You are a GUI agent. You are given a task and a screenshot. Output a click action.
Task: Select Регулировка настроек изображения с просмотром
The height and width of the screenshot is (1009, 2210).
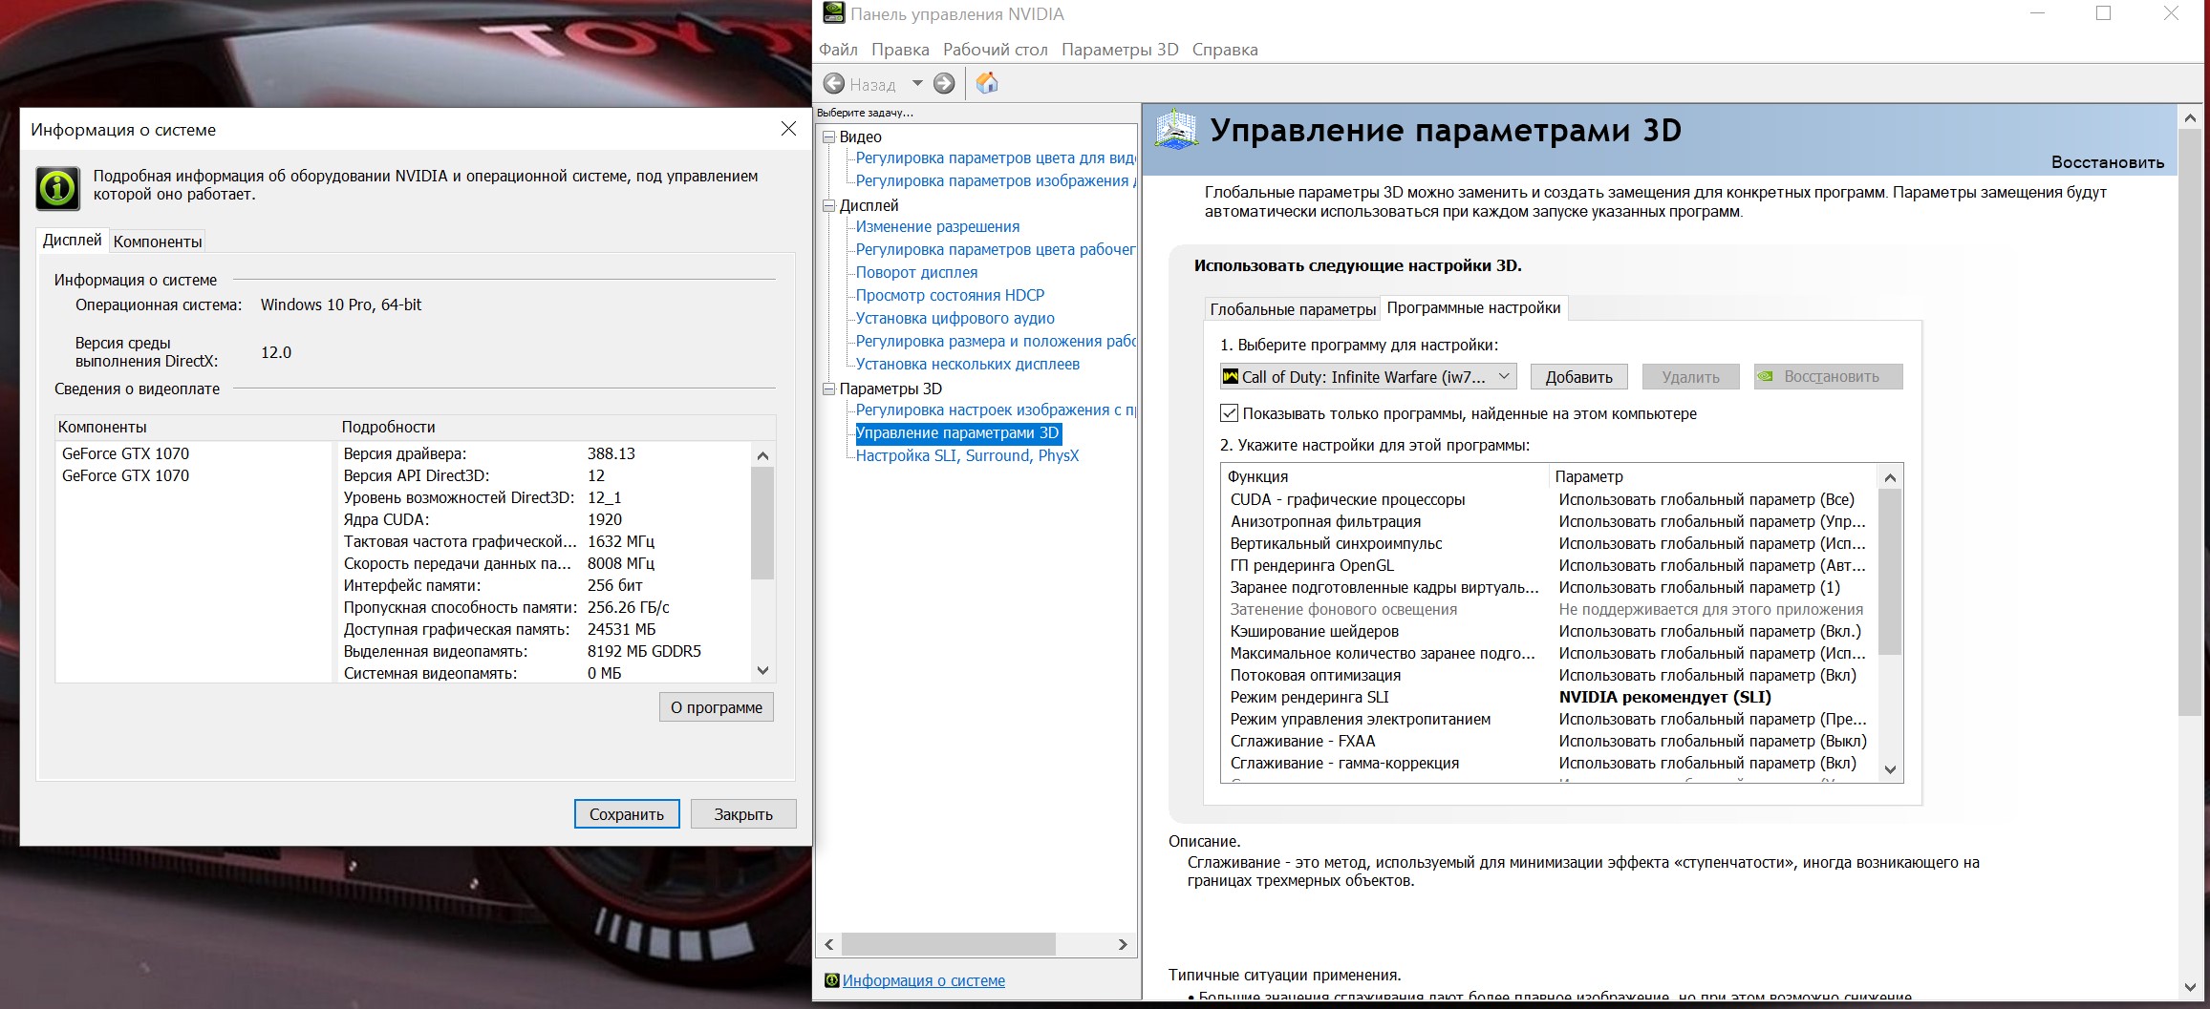pos(996,410)
